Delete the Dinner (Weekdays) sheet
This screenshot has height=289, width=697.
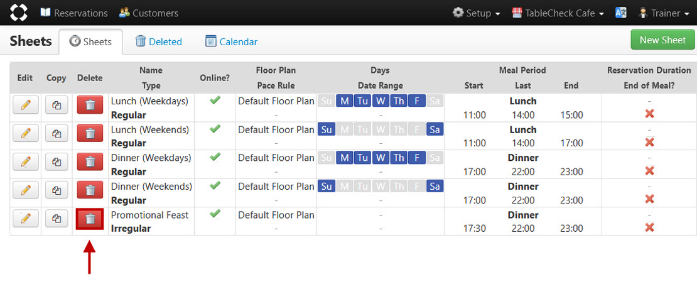click(90, 162)
